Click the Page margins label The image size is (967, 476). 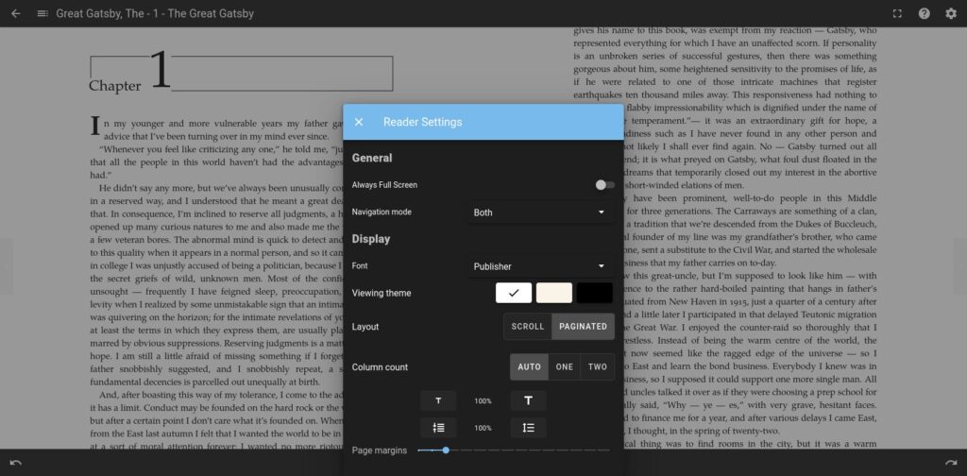tap(380, 450)
